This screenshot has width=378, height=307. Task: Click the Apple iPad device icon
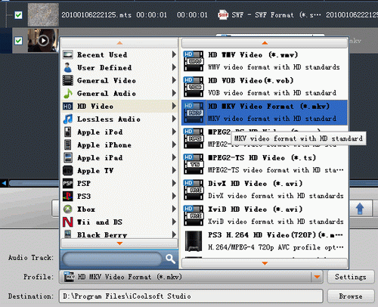[x=68, y=157]
